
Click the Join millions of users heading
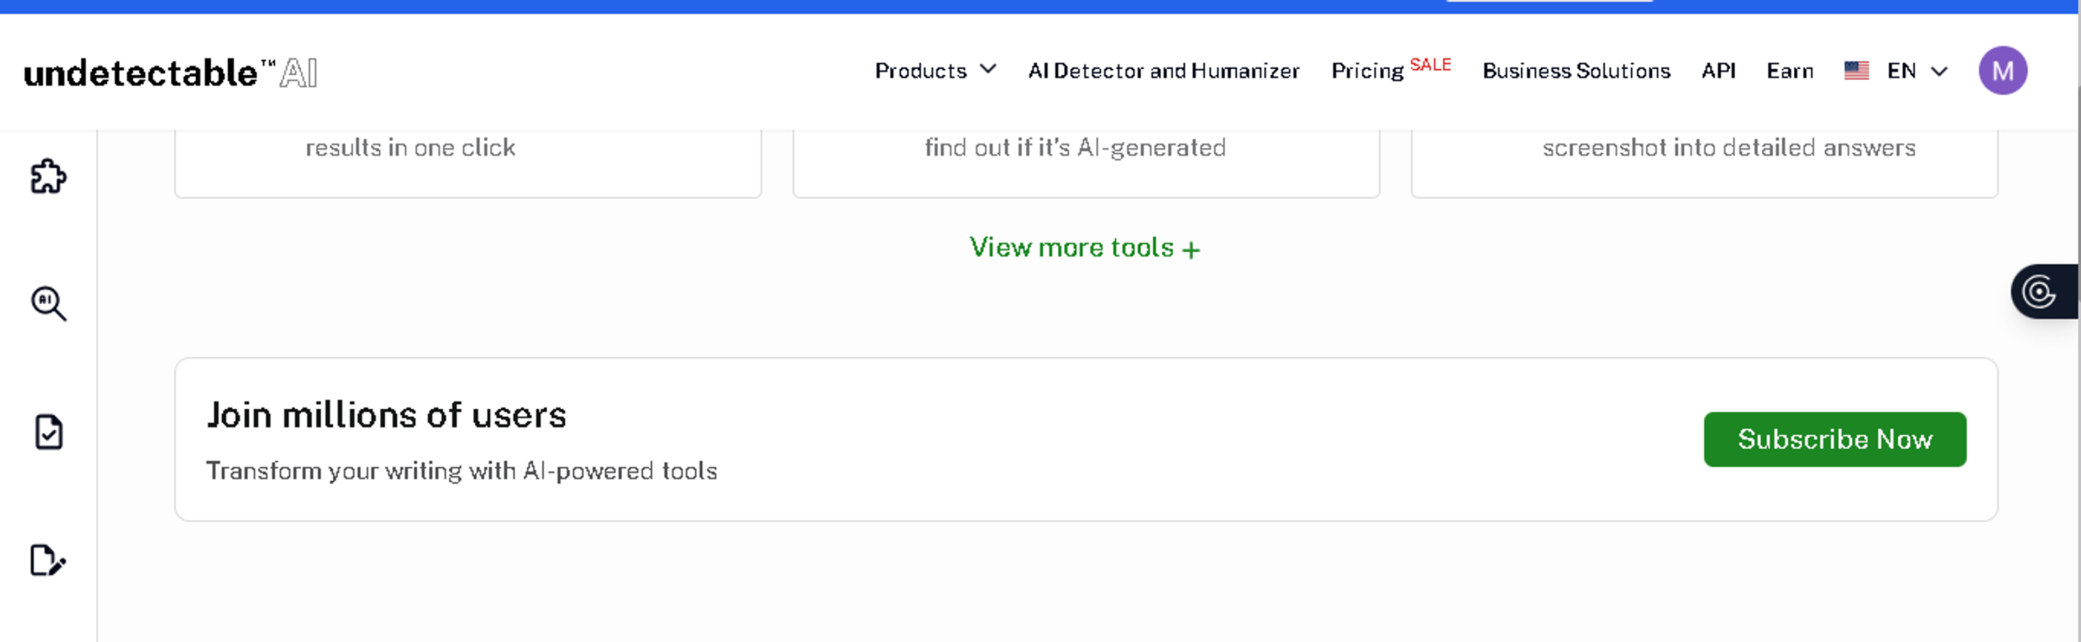pos(386,415)
